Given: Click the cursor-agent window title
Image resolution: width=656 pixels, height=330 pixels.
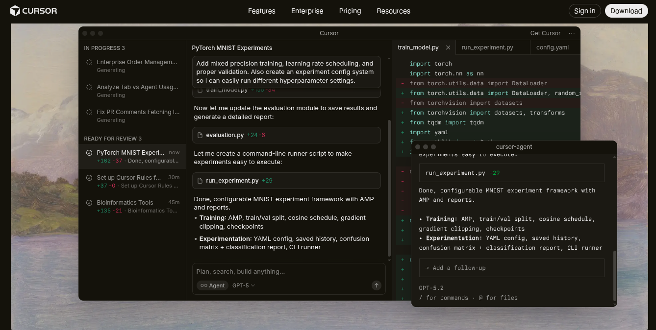Looking at the screenshot, I should [x=514, y=147].
